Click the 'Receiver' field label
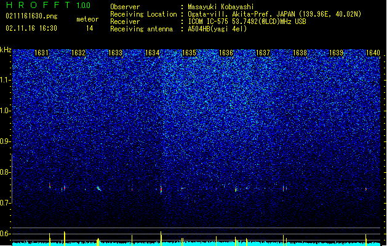387x246 pixels. (125, 22)
